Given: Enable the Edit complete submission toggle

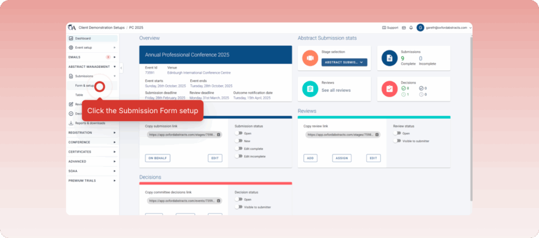Looking at the screenshot, I should pyautogui.click(x=239, y=148).
